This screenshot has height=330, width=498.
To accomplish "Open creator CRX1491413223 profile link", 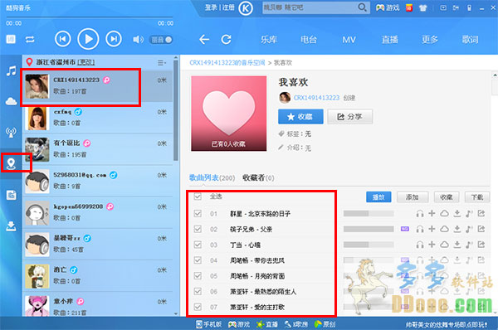I will pyautogui.click(x=316, y=98).
